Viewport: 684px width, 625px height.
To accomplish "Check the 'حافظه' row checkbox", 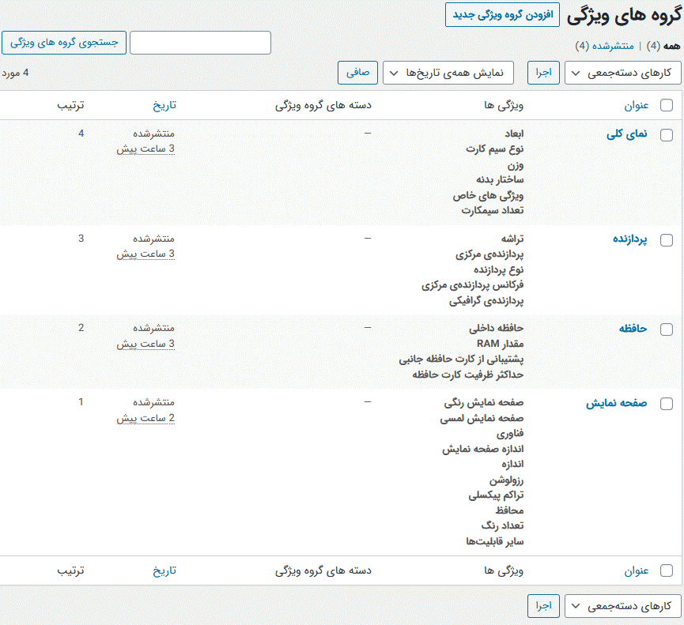I will click(667, 329).
